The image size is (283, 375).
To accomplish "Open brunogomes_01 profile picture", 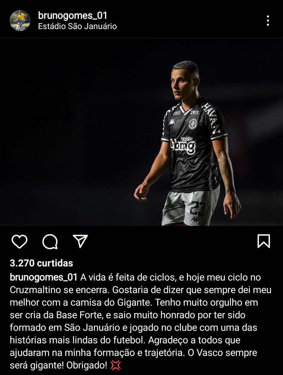I will [x=20, y=21].
